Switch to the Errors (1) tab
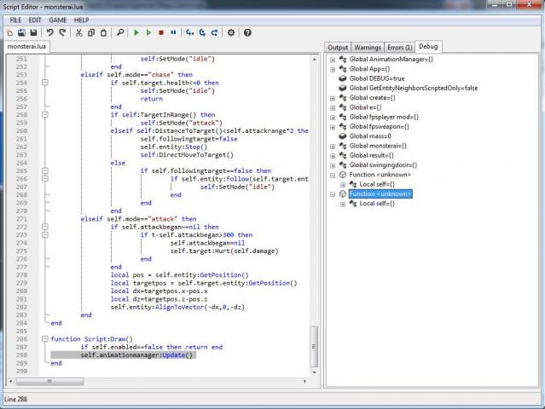 (400, 47)
